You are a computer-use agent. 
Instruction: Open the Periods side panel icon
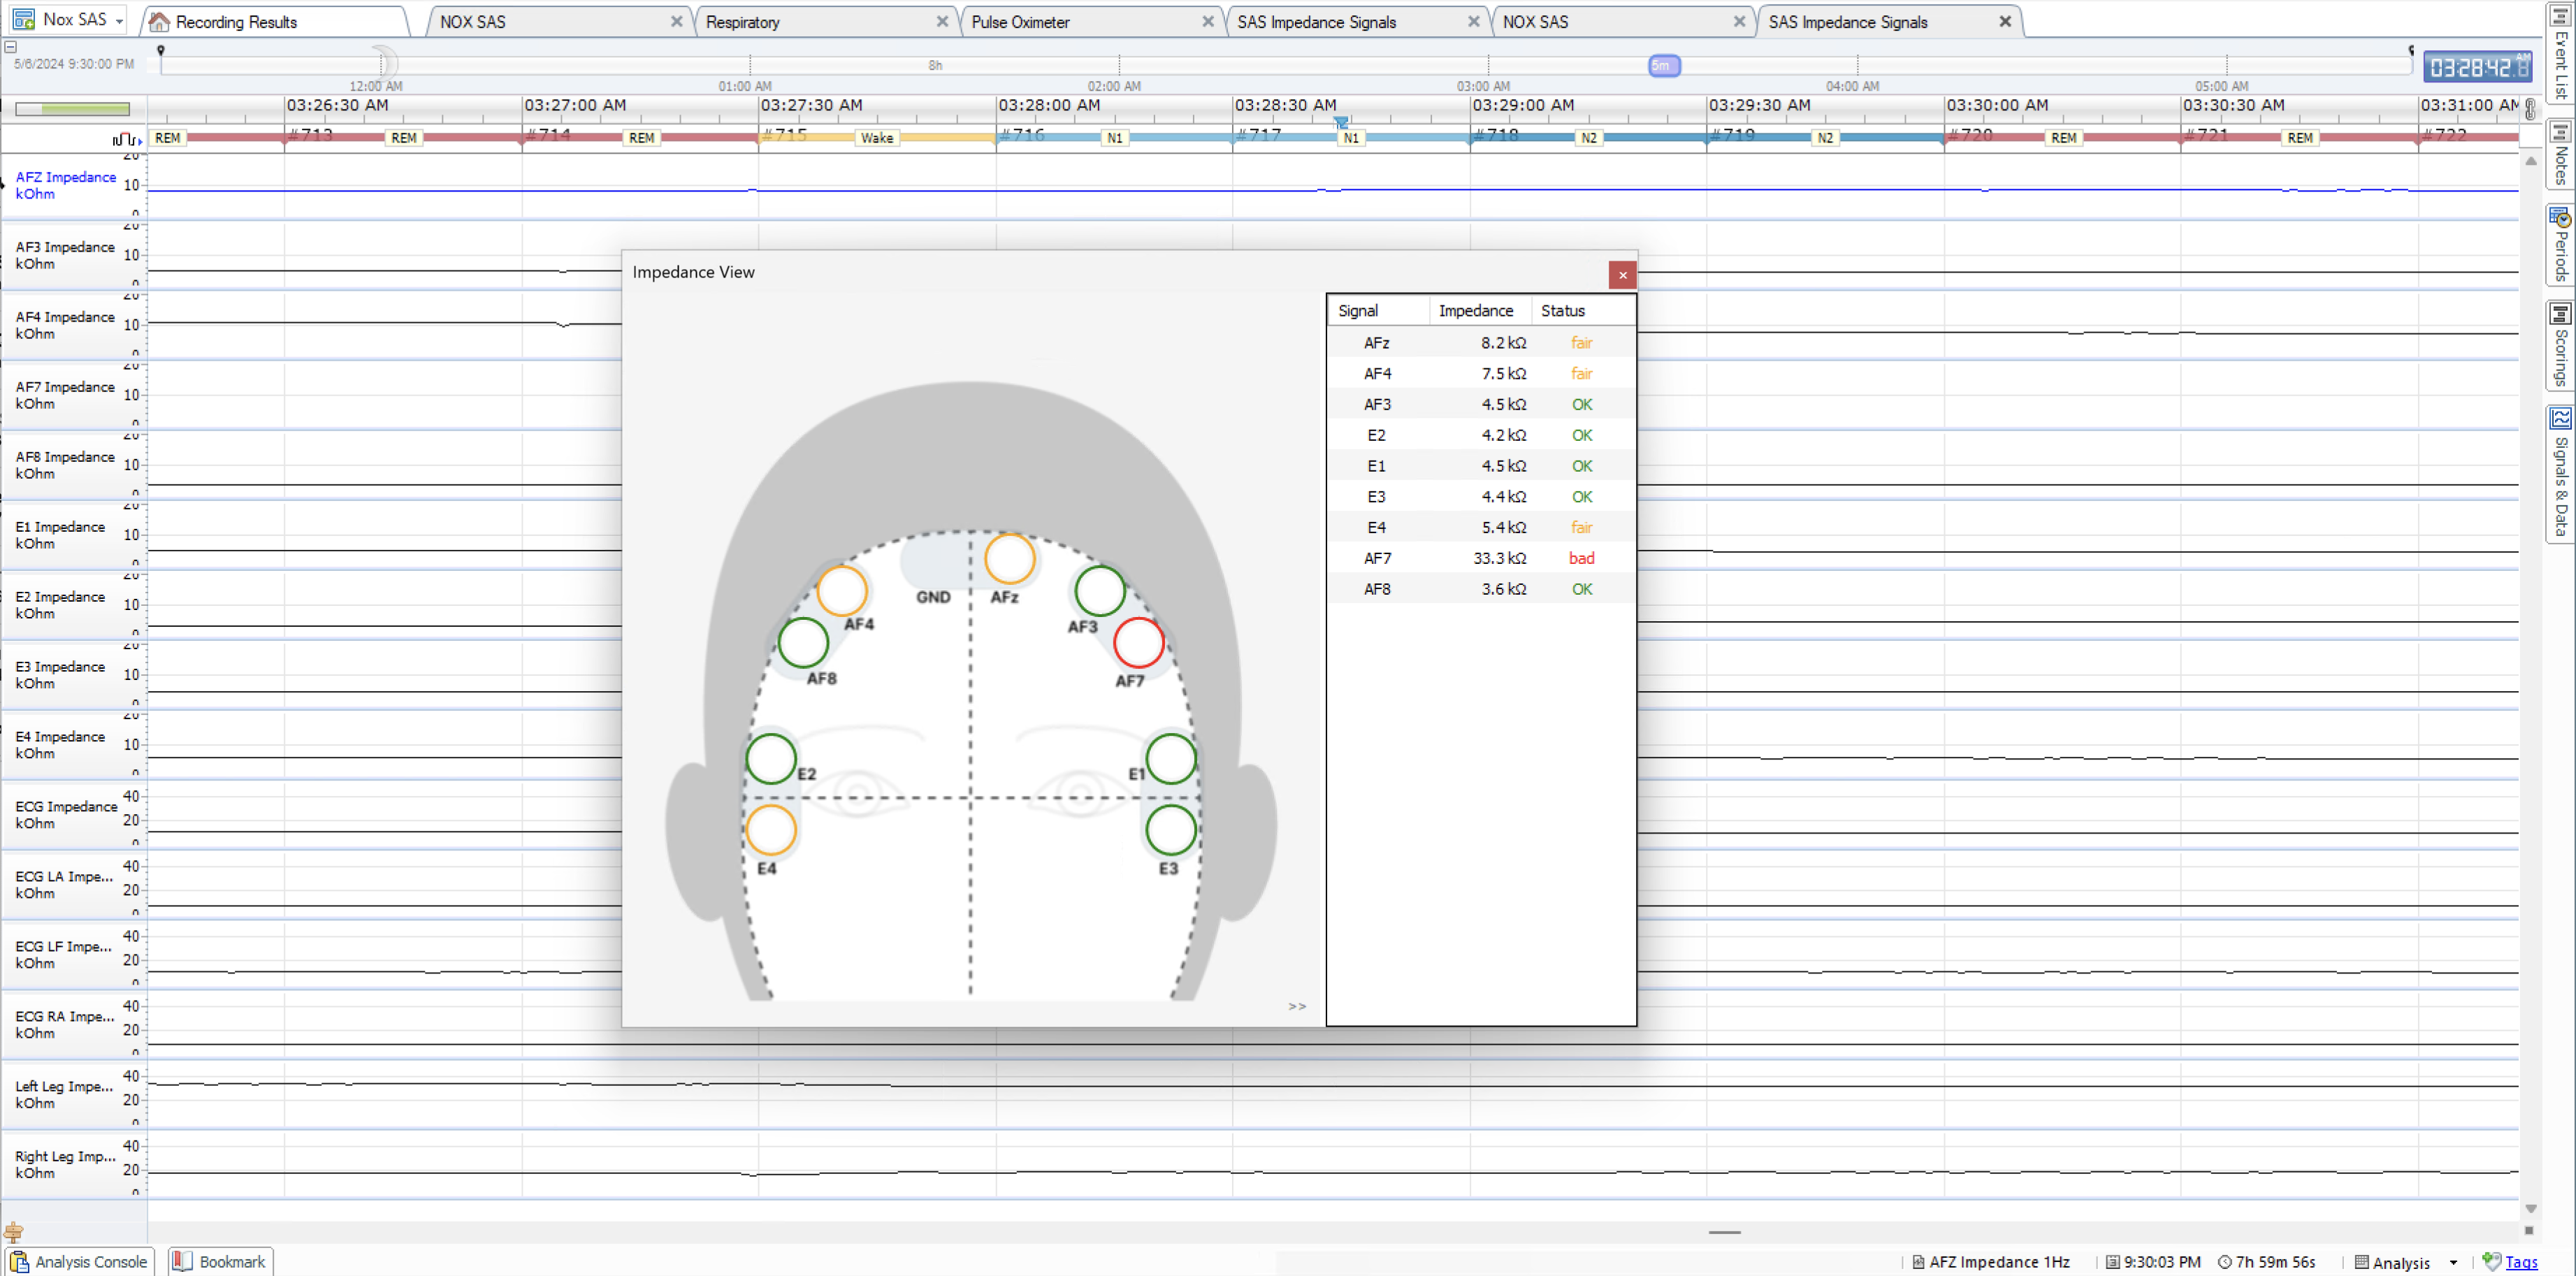click(x=2560, y=217)
